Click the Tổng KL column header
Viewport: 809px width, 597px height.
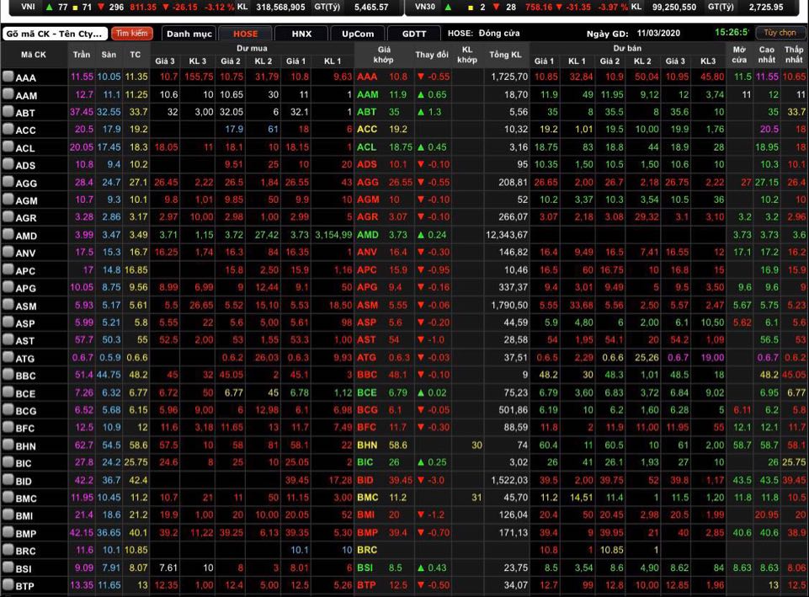pyautogui.click(x=505, y=55)
